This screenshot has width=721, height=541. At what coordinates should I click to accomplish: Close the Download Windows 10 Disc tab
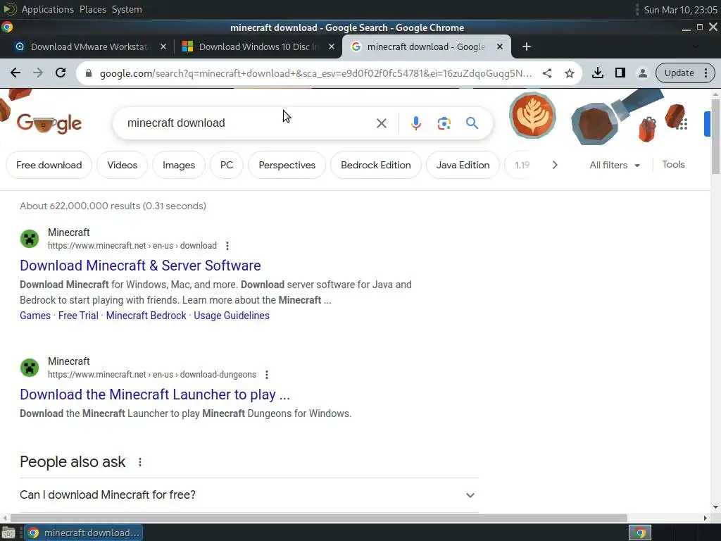pyautogui.click(x=332, y=46)
